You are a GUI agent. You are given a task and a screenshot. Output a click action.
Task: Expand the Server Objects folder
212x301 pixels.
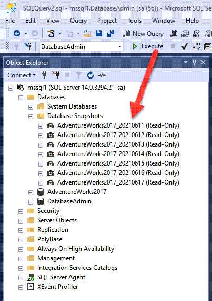click(x=21, y=221)
